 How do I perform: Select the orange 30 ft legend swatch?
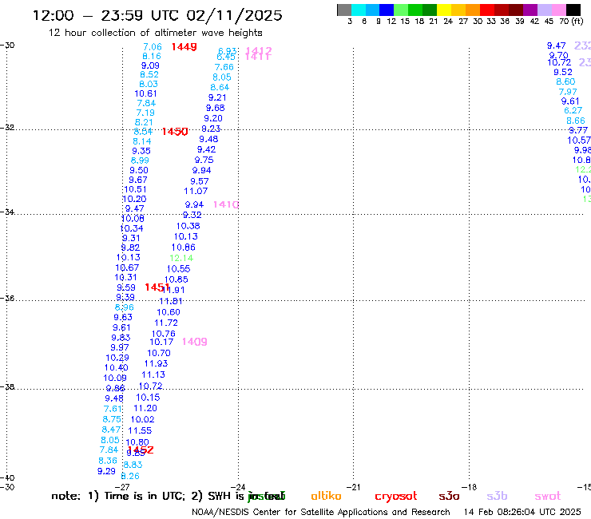pyautogui.click(x=473, y=10)
